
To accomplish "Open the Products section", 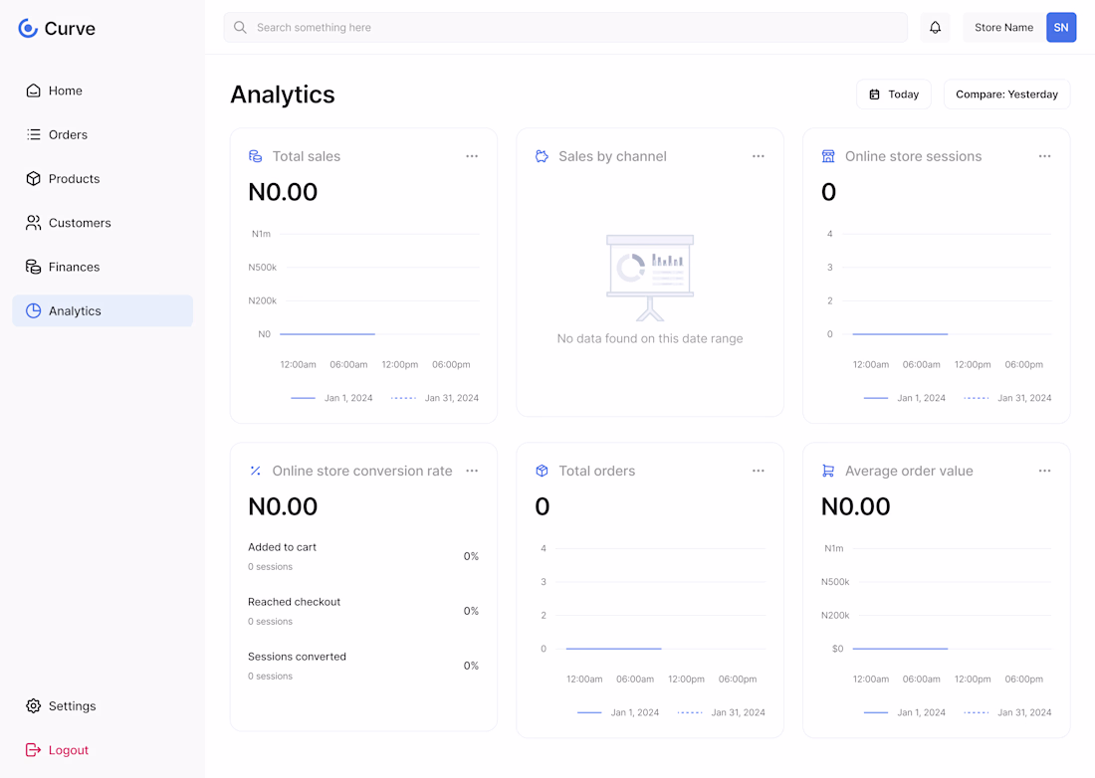I will (x=102, y=179).
